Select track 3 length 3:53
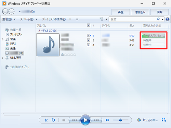Screen dimensions: 171x128 click(132, 45)
